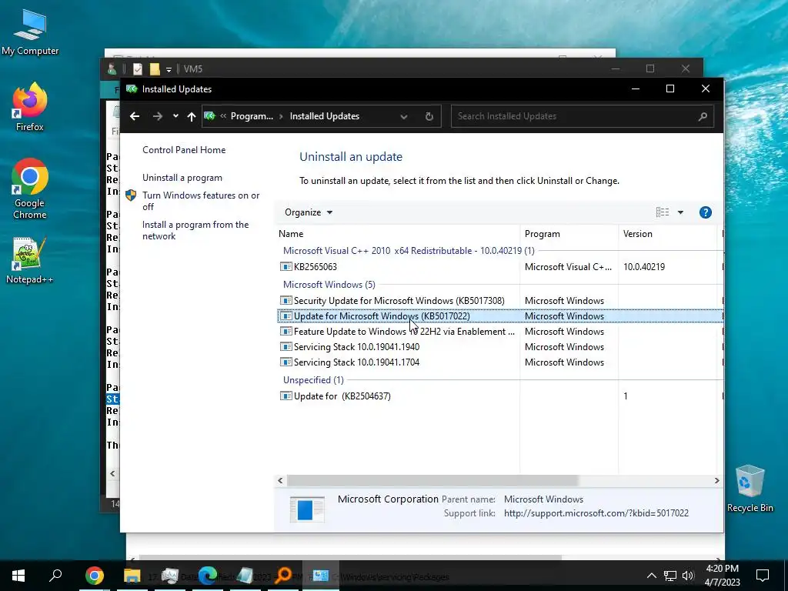Click the horizontal scrollbar thumb in the list
Viewport: 788px width, 591px height.
(432, 480)
